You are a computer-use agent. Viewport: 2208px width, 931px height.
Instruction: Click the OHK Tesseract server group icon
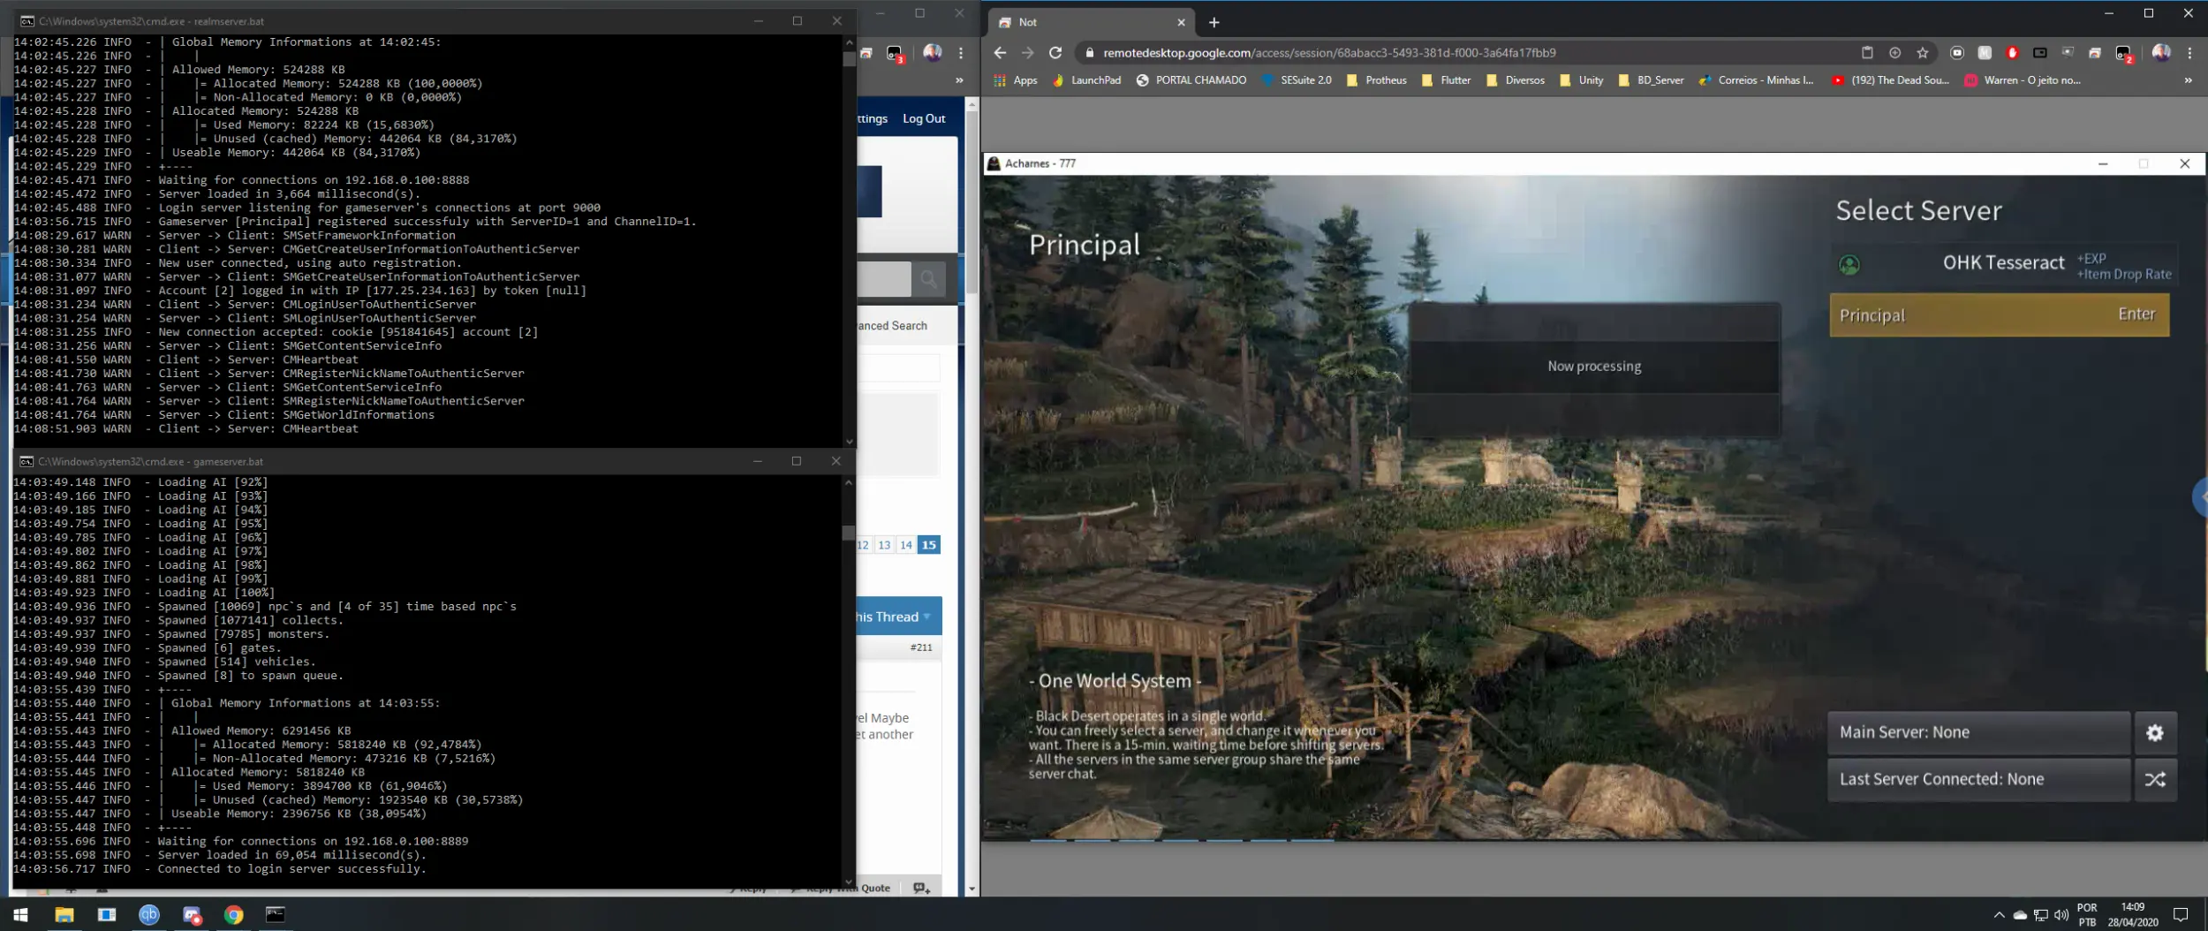[x=1849, y=264]
